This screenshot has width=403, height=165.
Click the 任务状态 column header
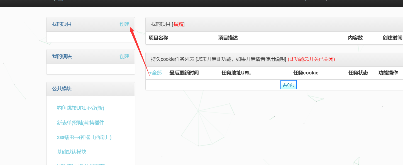click(358, 73)
